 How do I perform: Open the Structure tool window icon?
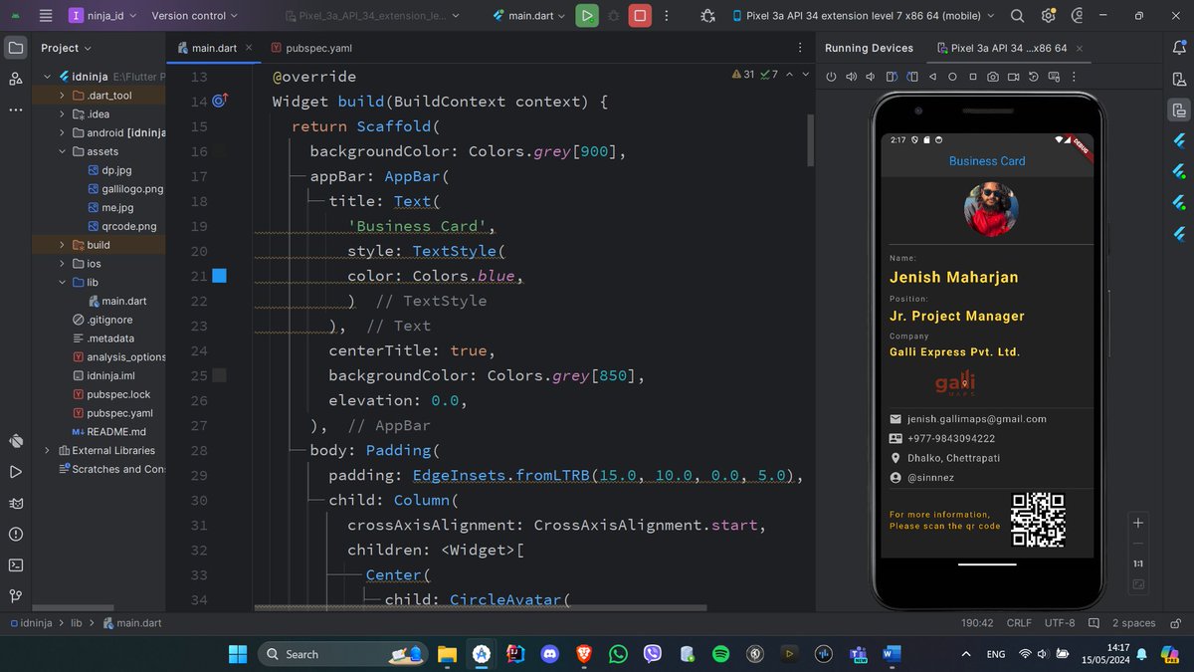click(15, 79)
